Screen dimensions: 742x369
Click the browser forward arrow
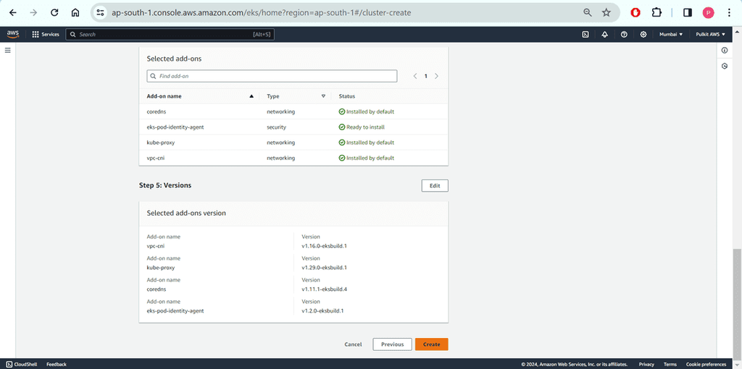pyautogui.click(x=33, y=13)
